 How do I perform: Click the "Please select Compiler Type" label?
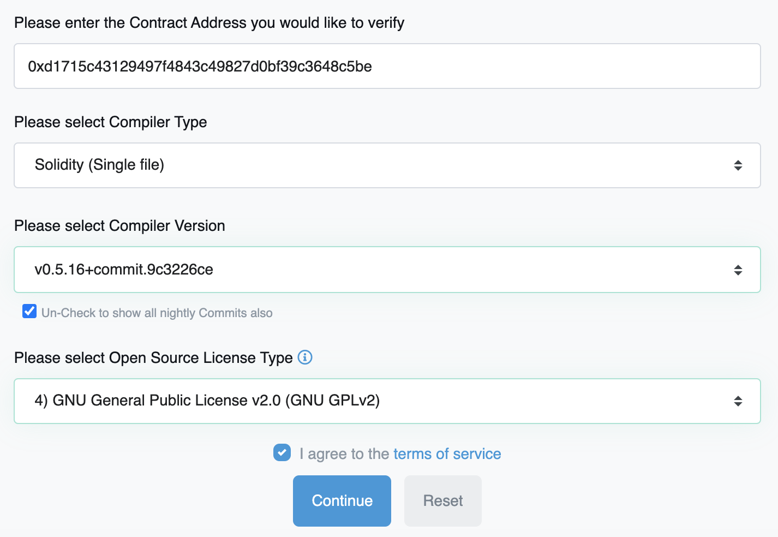click(111, 122)
